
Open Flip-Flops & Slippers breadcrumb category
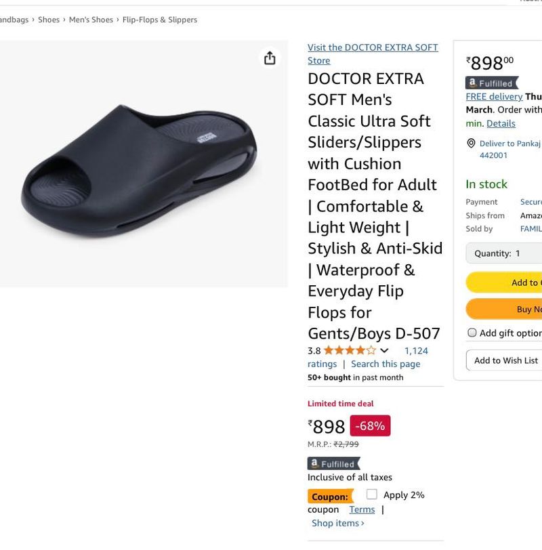(x=160, y=20)
